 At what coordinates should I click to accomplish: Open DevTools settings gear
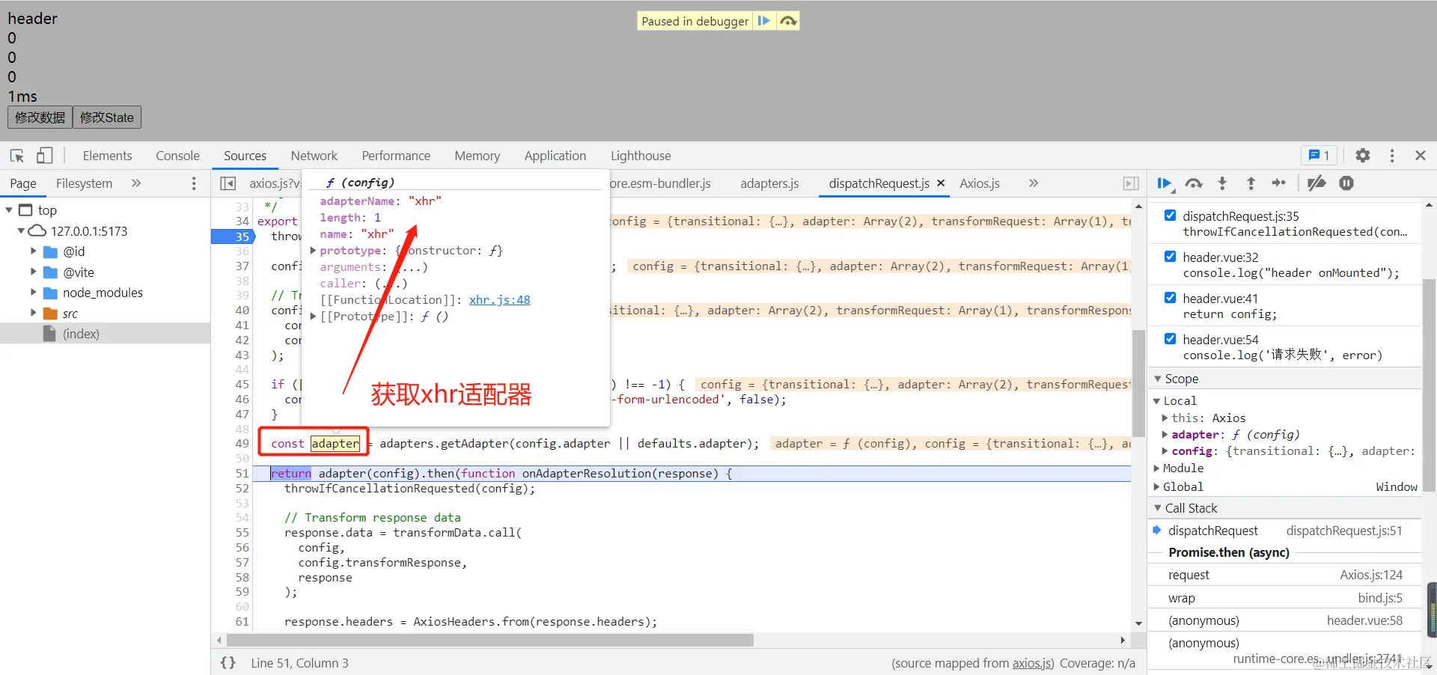[x=1363, y=156]
